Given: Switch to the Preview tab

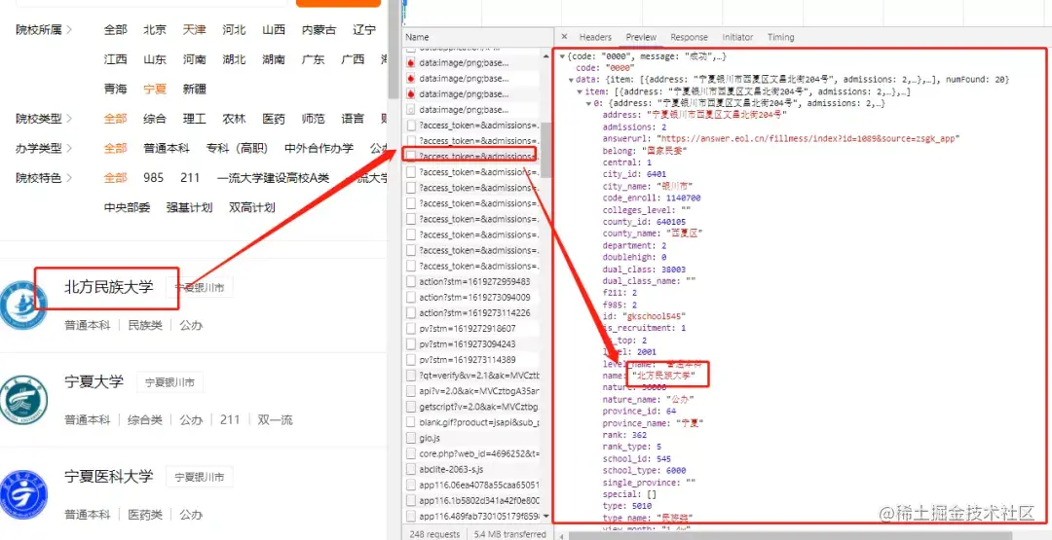Looking at the screenshot, I should 641,37.
